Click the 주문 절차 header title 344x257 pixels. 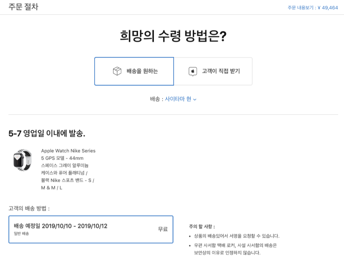[23, 7]
